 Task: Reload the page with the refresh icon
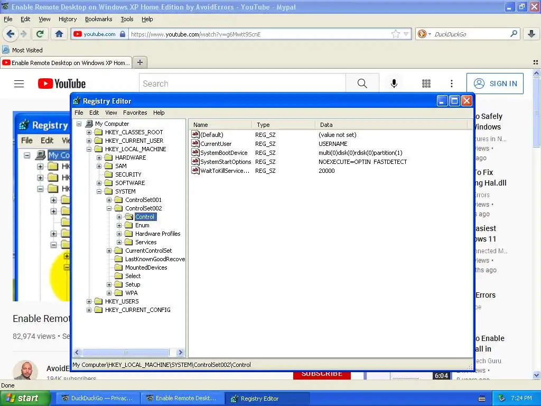pos(40,34)
